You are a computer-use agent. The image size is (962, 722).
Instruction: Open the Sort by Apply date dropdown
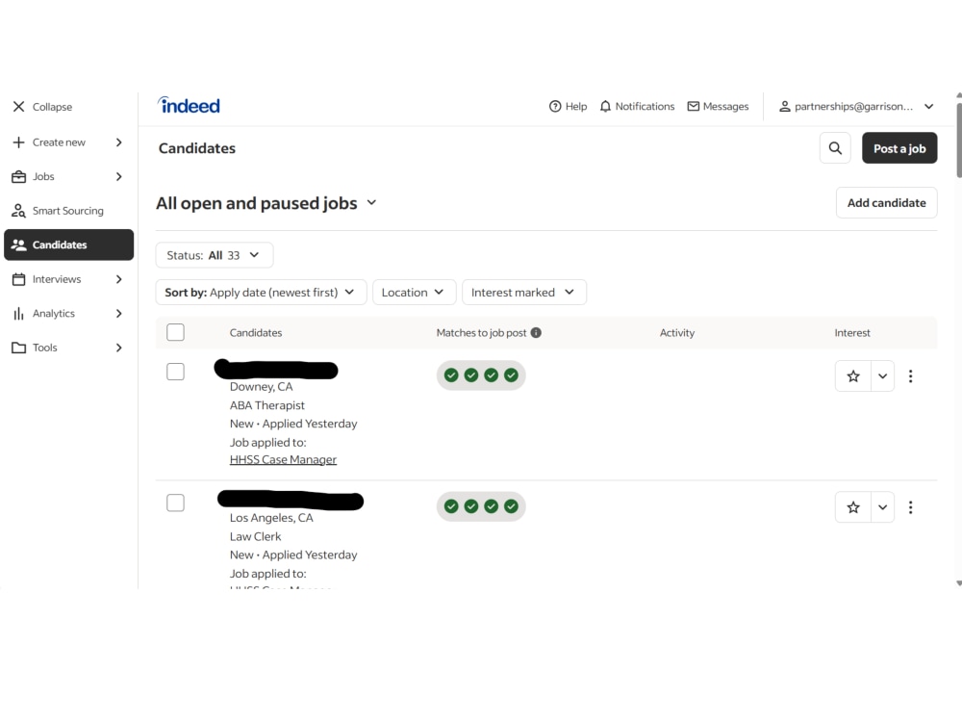pyautogui.click(x=261, y=293)
